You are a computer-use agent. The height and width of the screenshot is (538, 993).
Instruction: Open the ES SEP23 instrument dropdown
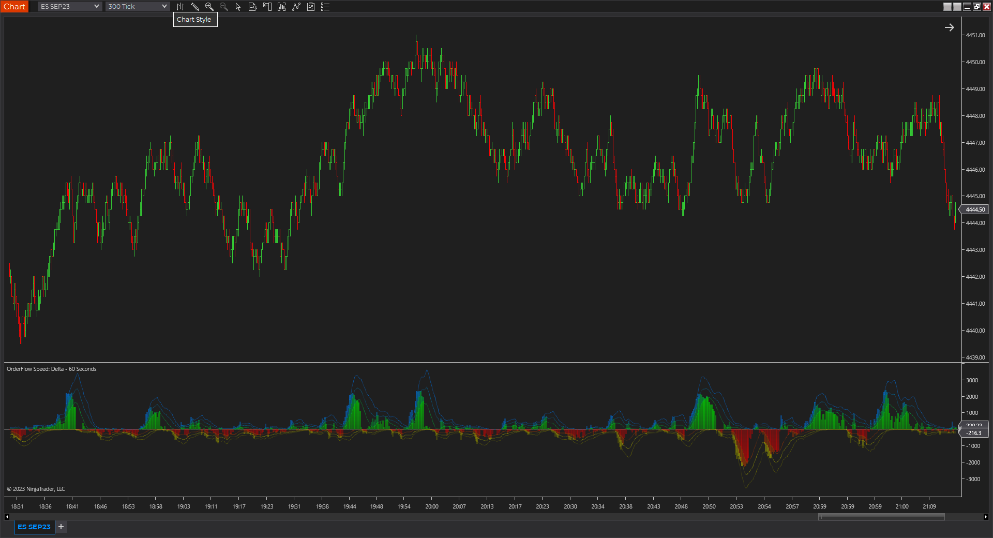[69, 6]
